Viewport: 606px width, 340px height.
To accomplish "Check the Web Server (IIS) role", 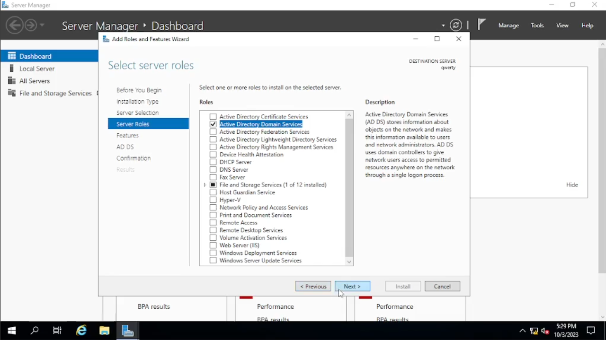I will click(213, 245).
